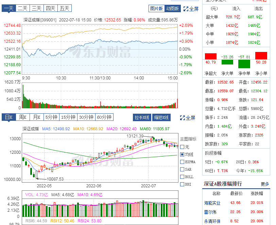Click the 13121.39 high price label
The width and height of the screenshot is (276, 225).
tap(135, 136)
